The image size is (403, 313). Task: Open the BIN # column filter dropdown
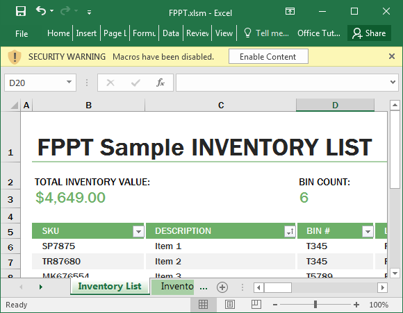tap(368, 232)
